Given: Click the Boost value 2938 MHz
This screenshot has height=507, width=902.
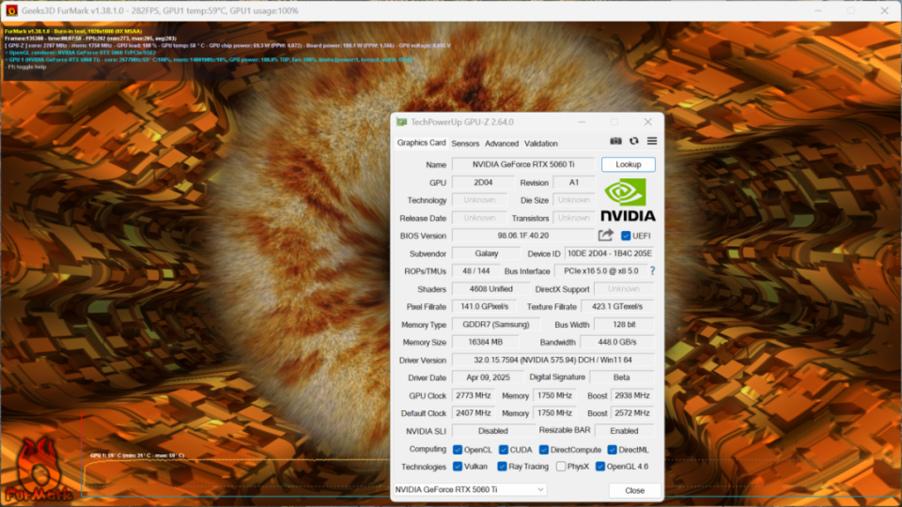Looking at the screenshot, I should point(631,395).
